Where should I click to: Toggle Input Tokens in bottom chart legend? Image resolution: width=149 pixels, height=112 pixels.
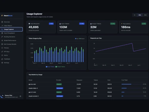pyautogui.click(x=50, y=67)
